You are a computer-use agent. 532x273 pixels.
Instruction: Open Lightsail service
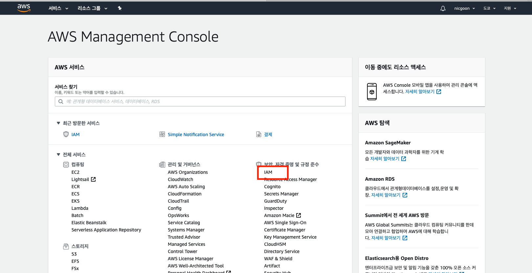tap(80, 179)
